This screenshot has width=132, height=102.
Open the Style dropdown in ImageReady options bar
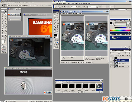point(93,7)
